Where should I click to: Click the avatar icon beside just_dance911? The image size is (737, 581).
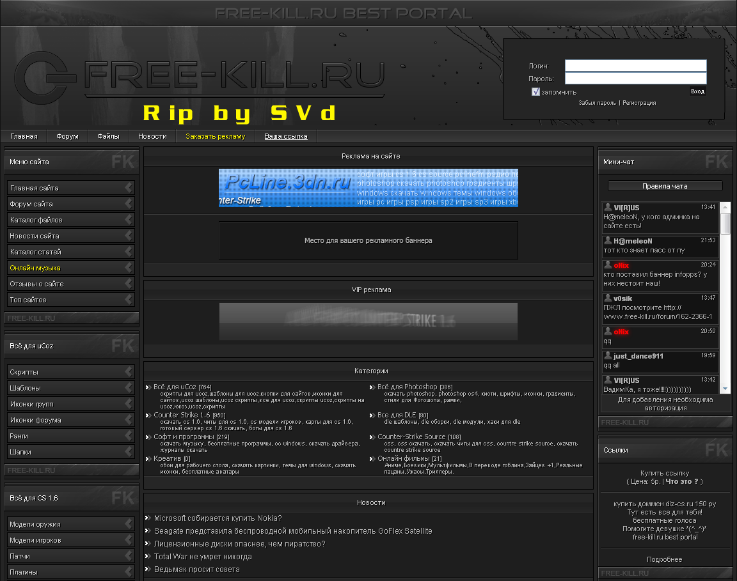pos(608,355)
